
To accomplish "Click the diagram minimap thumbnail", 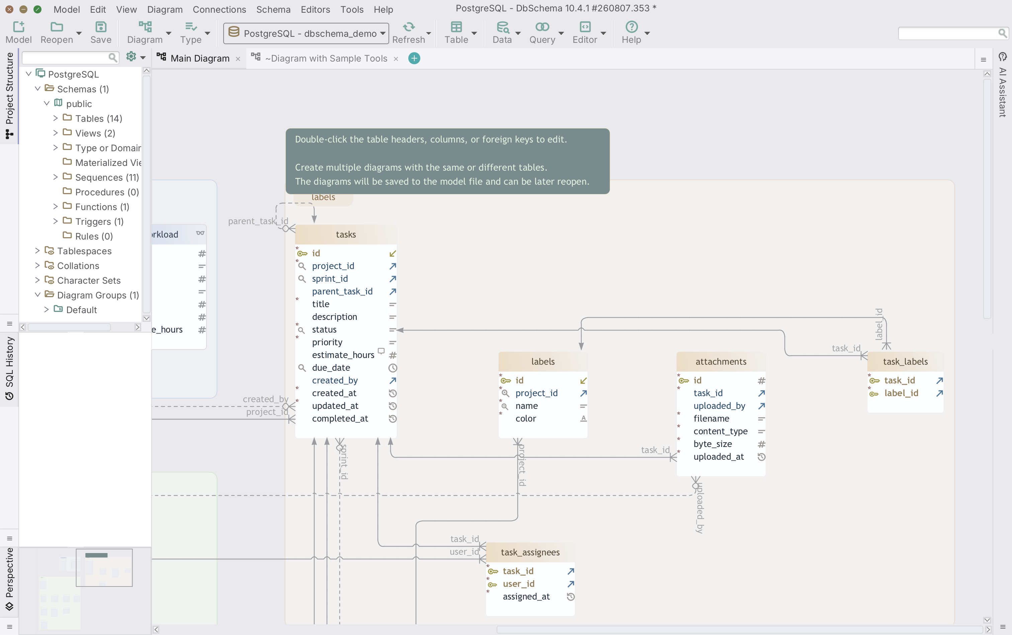I will click(x=85, y=591).
